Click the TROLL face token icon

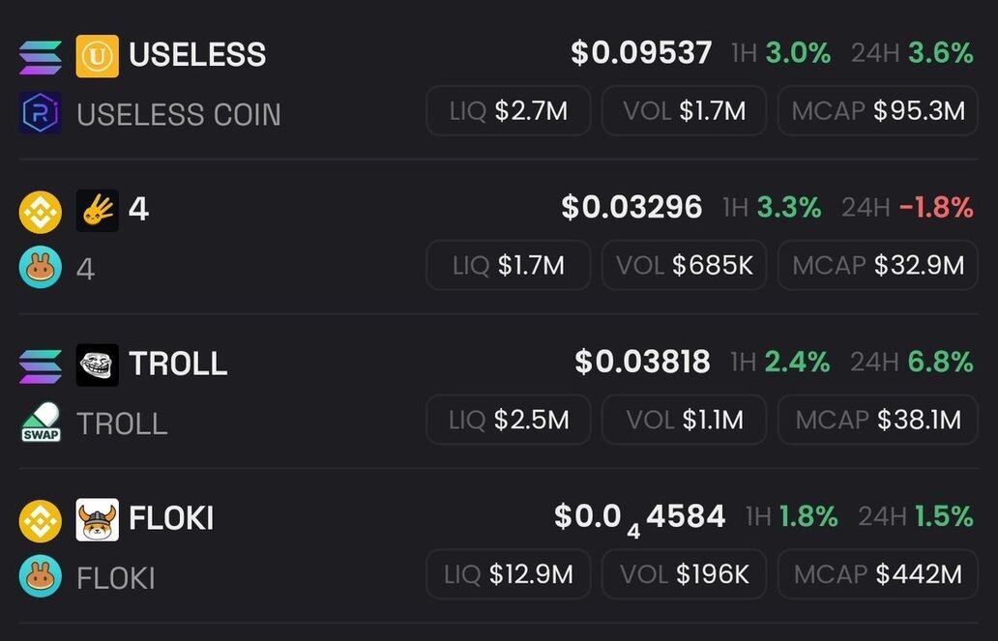point(98,364)
